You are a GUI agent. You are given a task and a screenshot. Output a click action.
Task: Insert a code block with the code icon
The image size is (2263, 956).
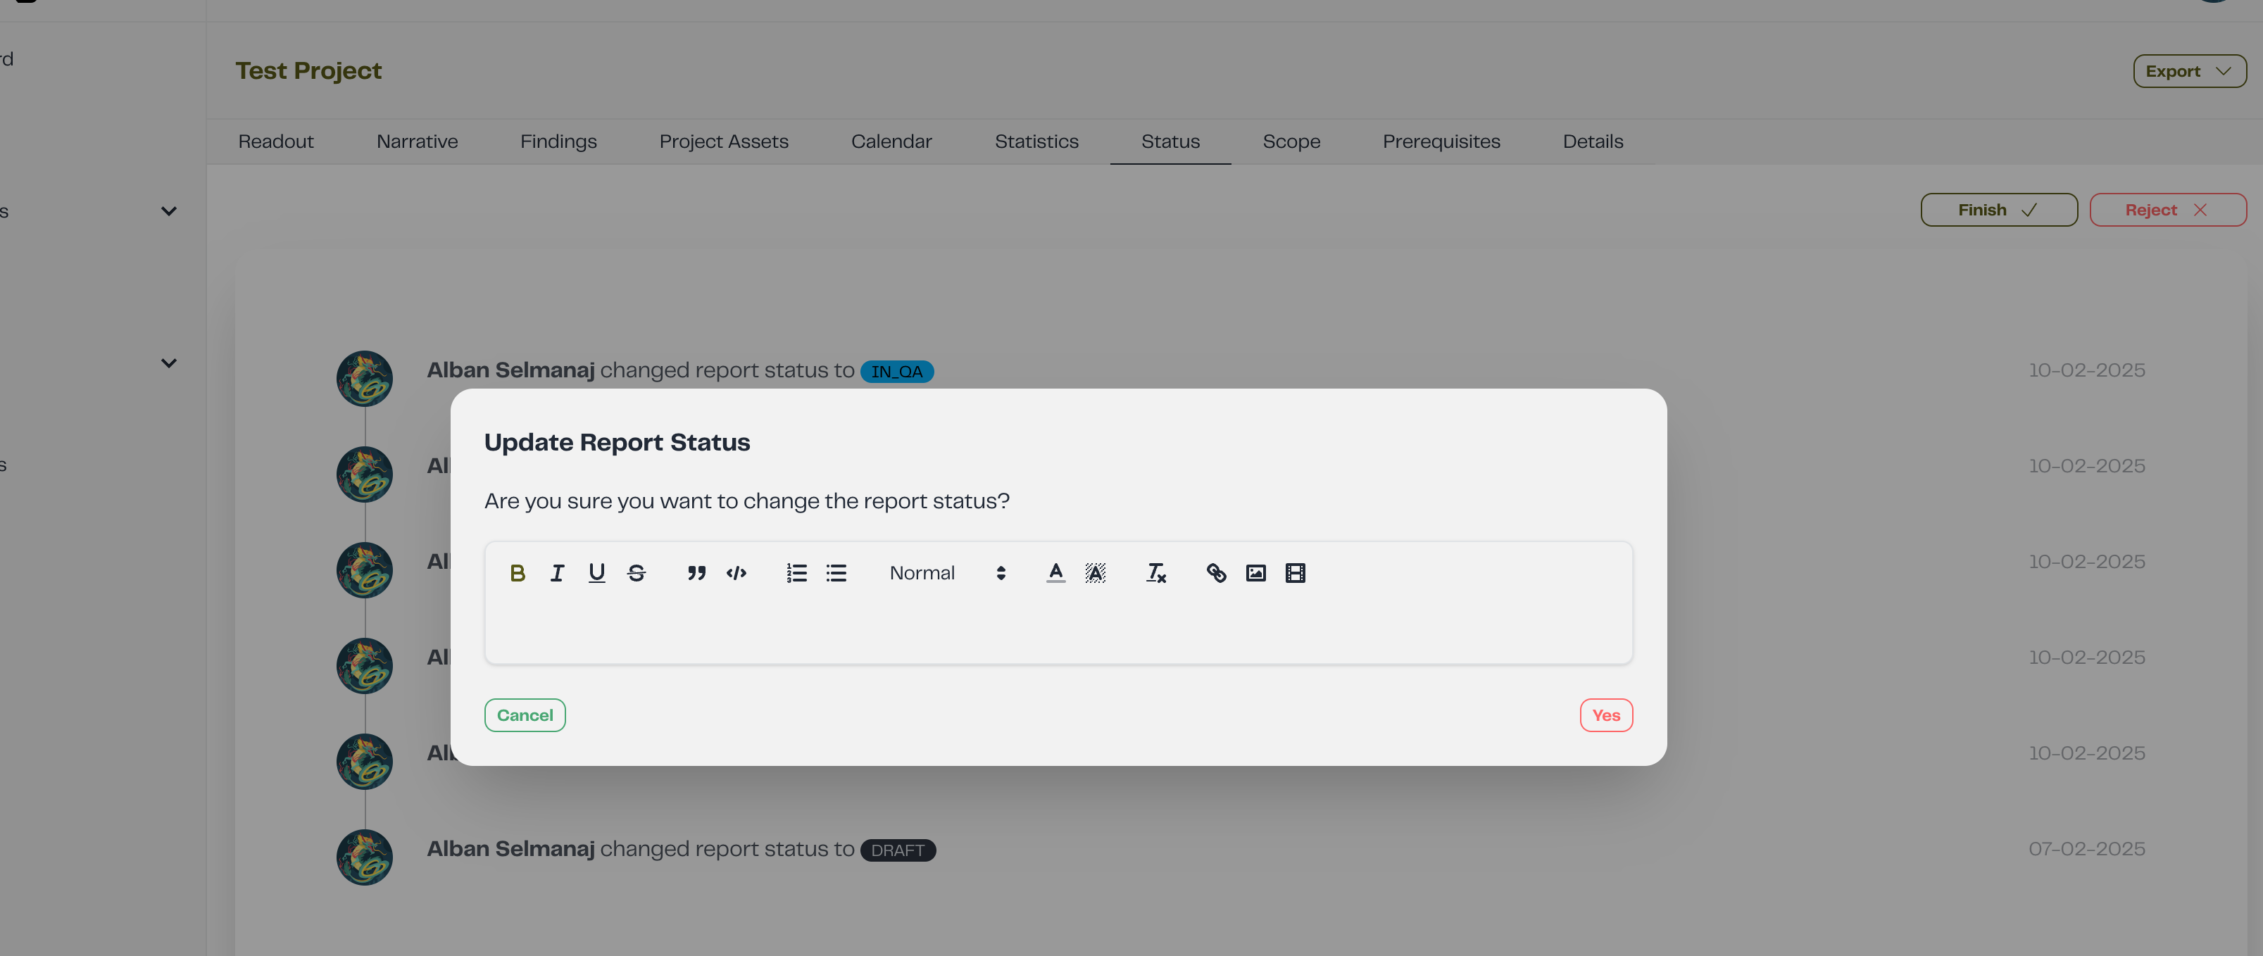[736, 573]
